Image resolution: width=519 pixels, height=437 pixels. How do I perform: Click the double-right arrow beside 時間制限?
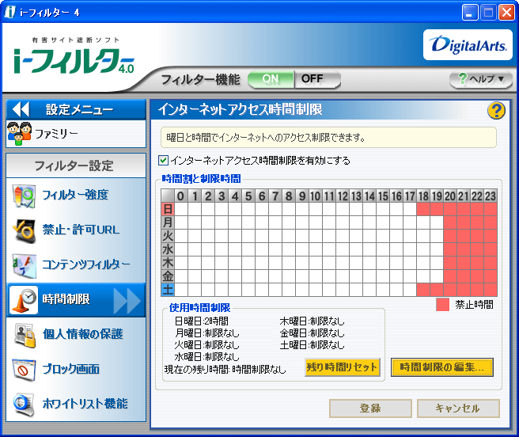point(127,301)
